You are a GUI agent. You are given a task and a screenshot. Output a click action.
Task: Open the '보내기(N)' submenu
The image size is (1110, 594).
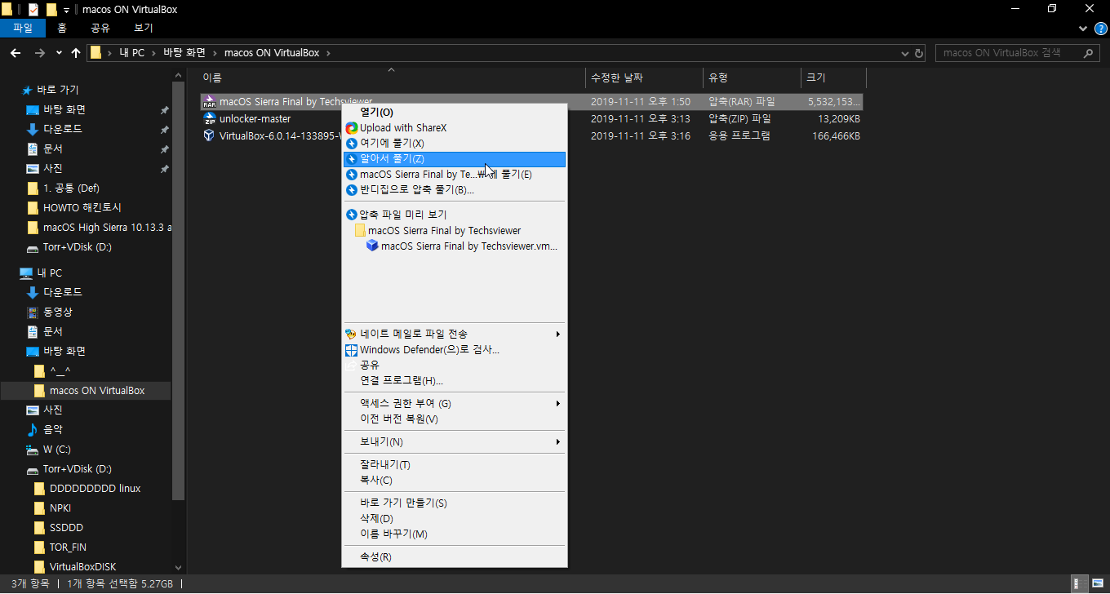pos(455,441)
